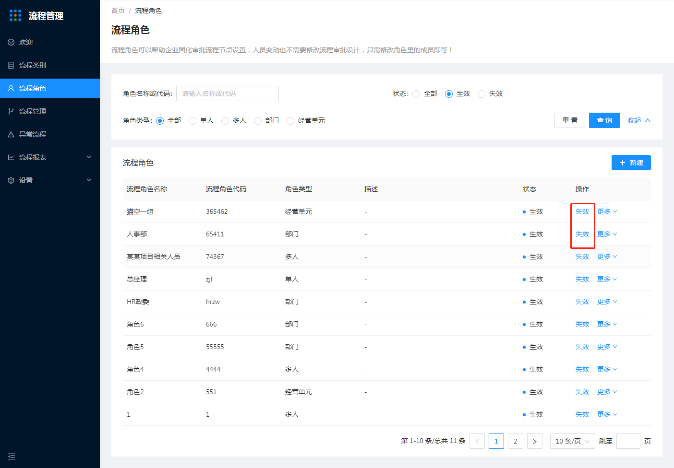
Task: Select 多人 role type radio button
Action: 225,121
